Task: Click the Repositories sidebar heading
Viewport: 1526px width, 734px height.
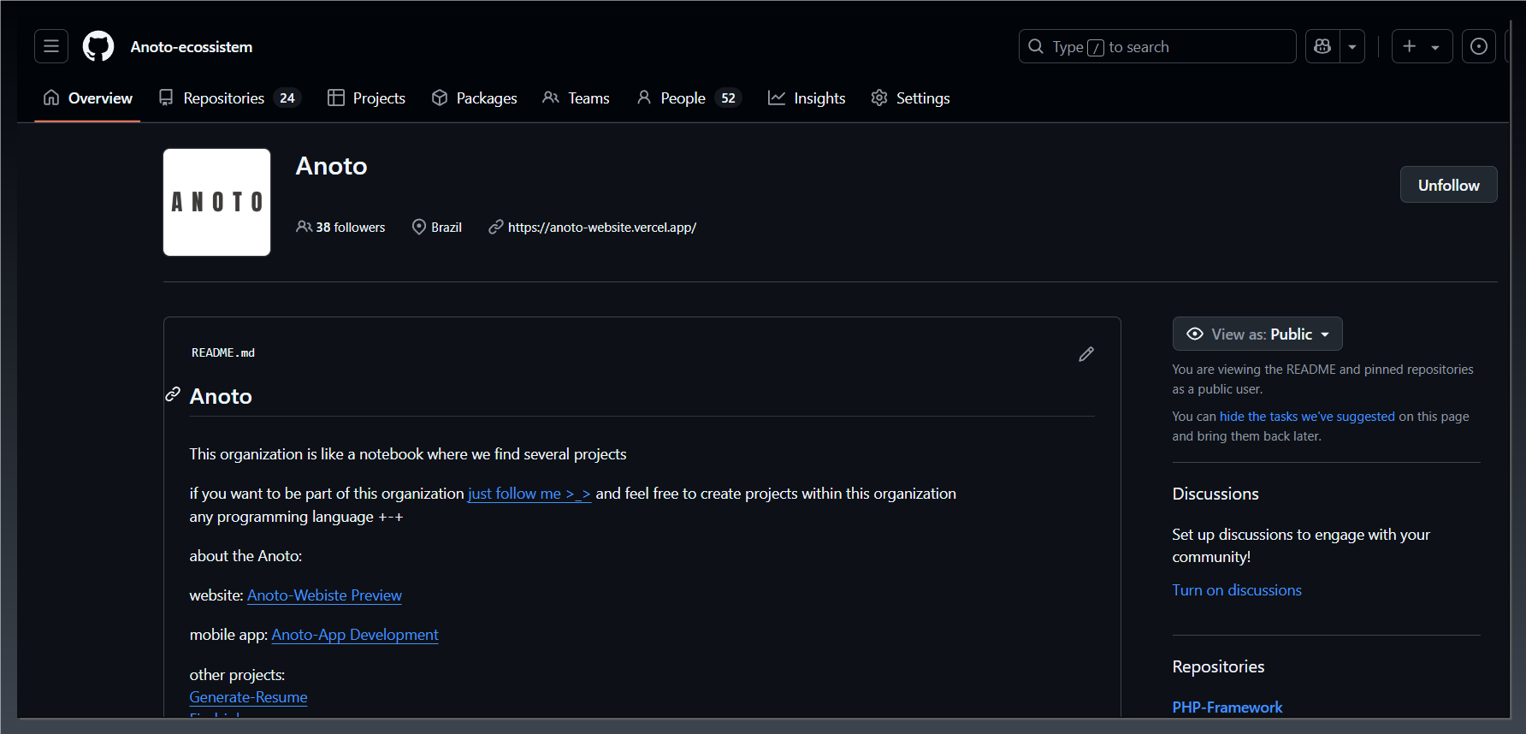Action: (1218, 666)
